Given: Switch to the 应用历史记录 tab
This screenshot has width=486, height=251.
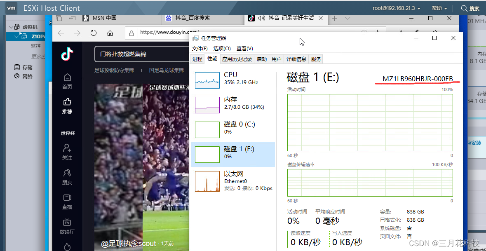Looking at the screenshot, I should pyautogui.click(x=237, y=59).
